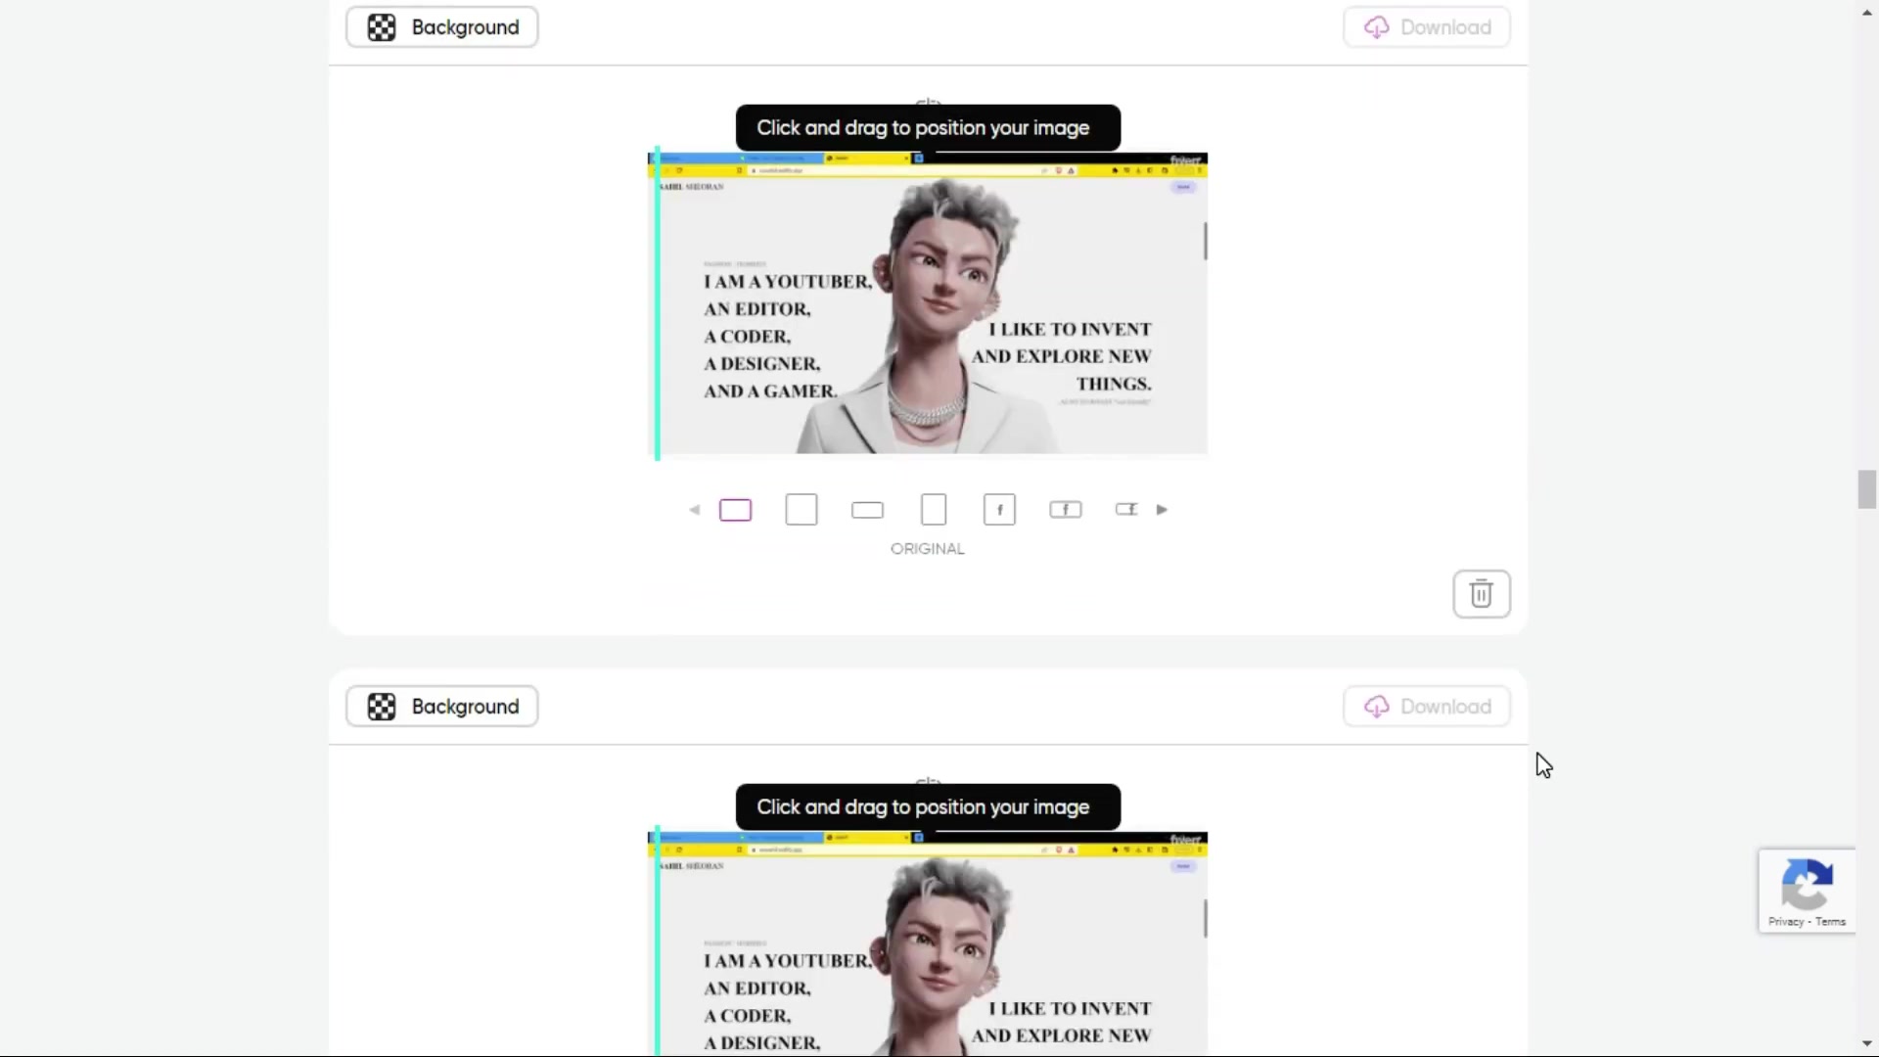The width and height of the screenshot is (1879, 1057).
Task: Pick the square Facebook post size icon
Action: pyautogui.click(x=999, y=510)
